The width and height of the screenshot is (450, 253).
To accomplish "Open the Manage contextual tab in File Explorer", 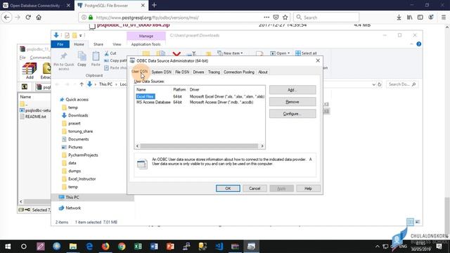I will [146, 36].
